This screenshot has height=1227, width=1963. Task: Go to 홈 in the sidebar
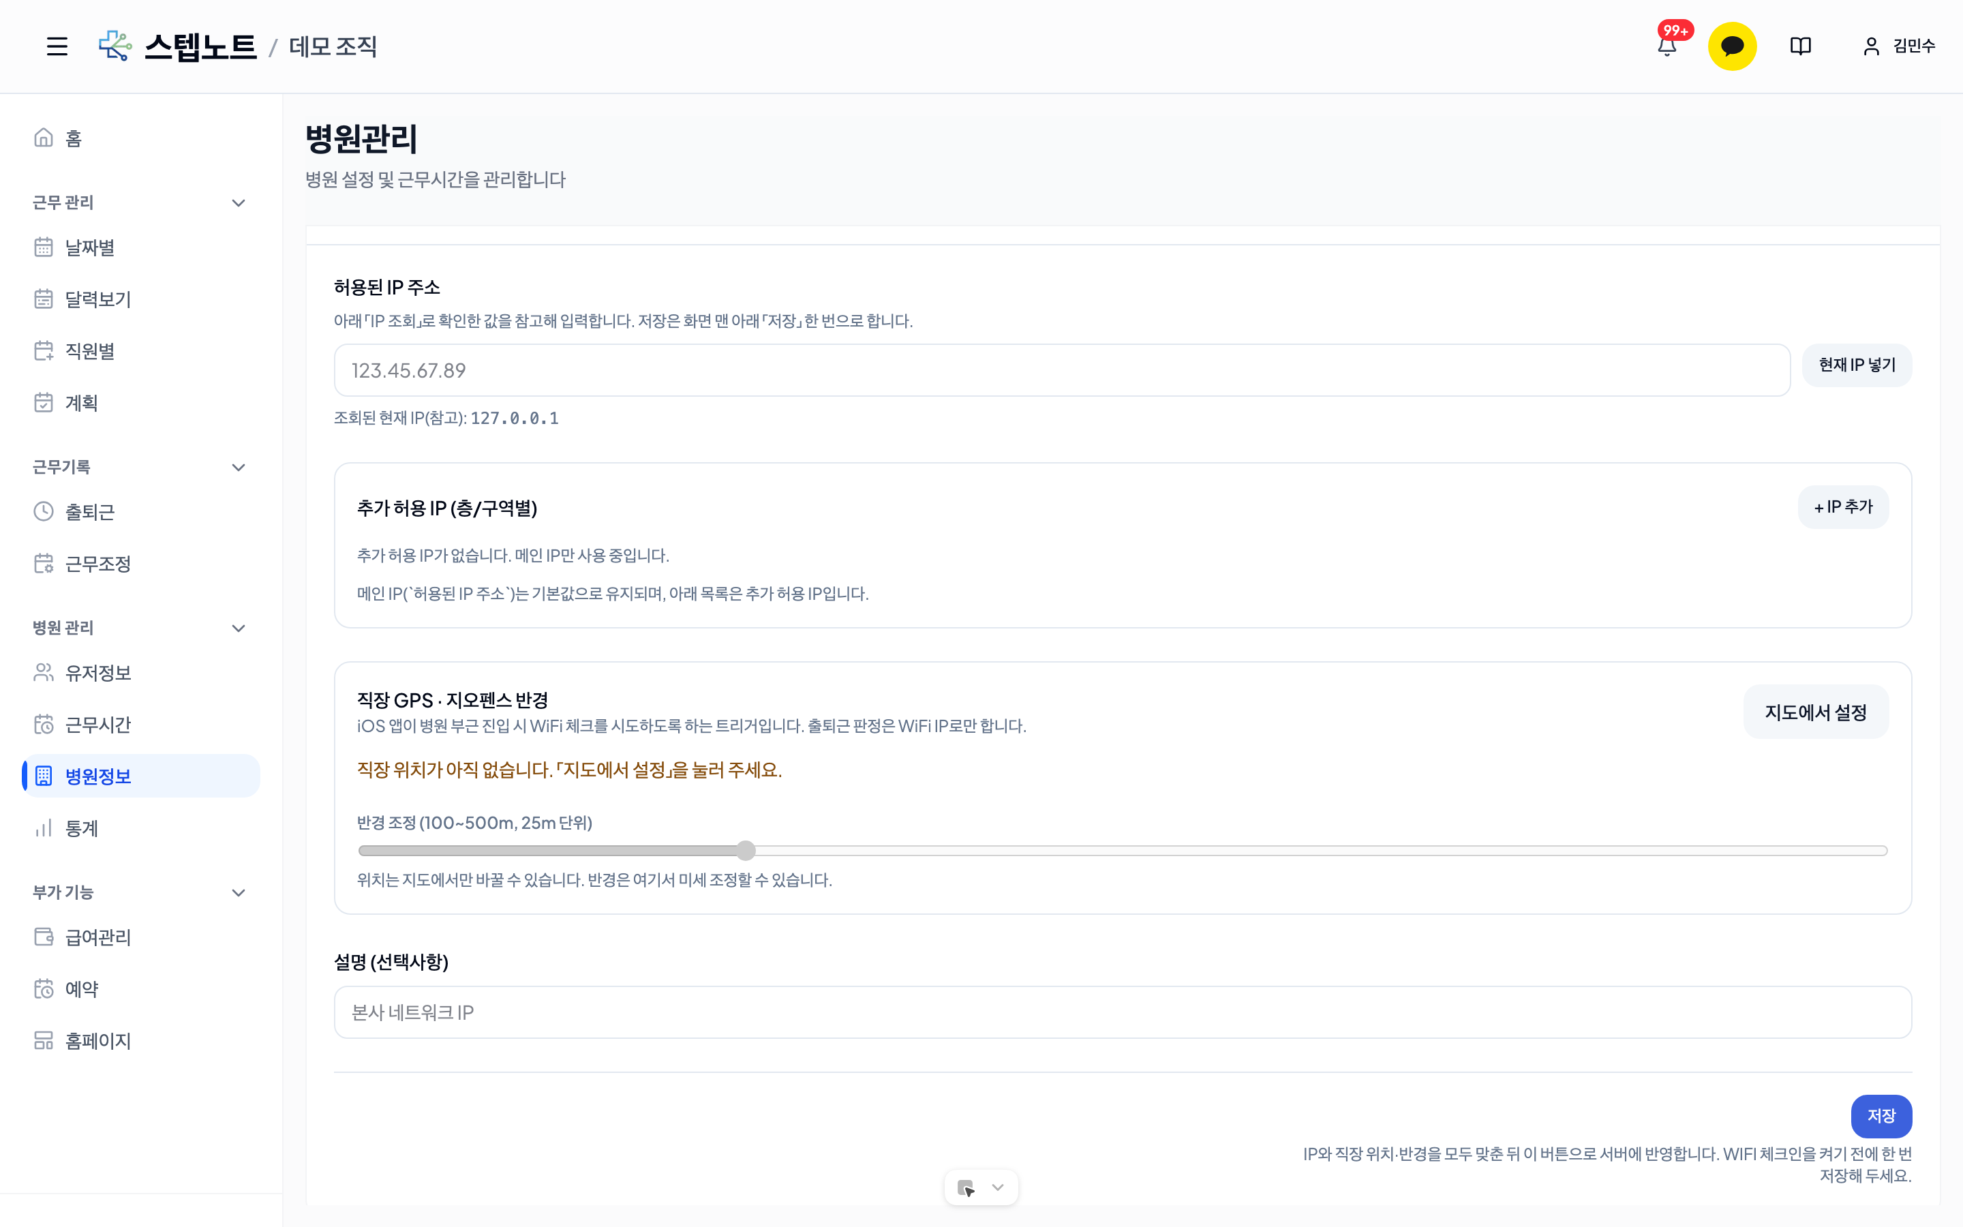click(x=141, y=139)
